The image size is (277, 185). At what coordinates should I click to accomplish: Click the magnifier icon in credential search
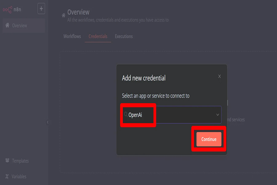pyautogui.click(x=126, y=115)
